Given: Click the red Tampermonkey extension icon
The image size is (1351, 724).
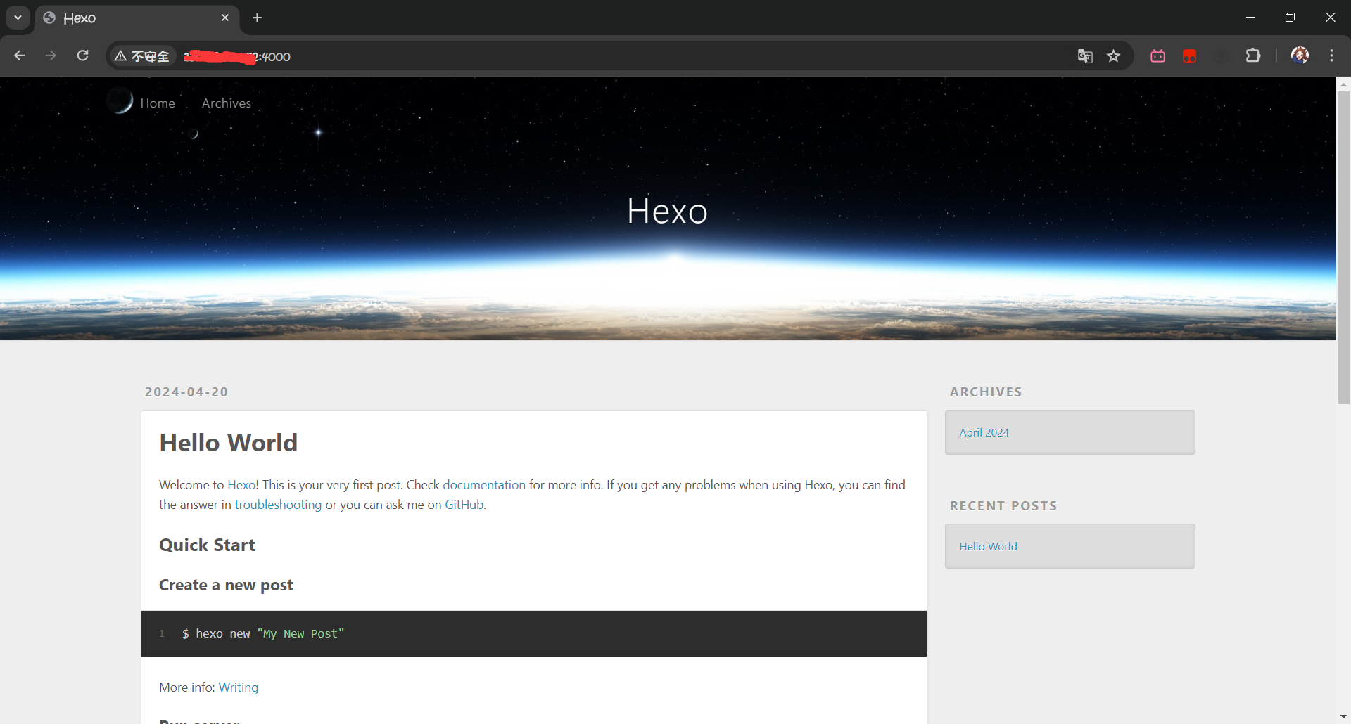Looking at the screenshot, I should tap(1189, 56).
